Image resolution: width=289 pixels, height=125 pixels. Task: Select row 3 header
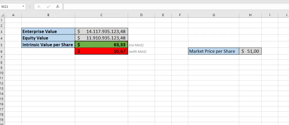[2, 32]
